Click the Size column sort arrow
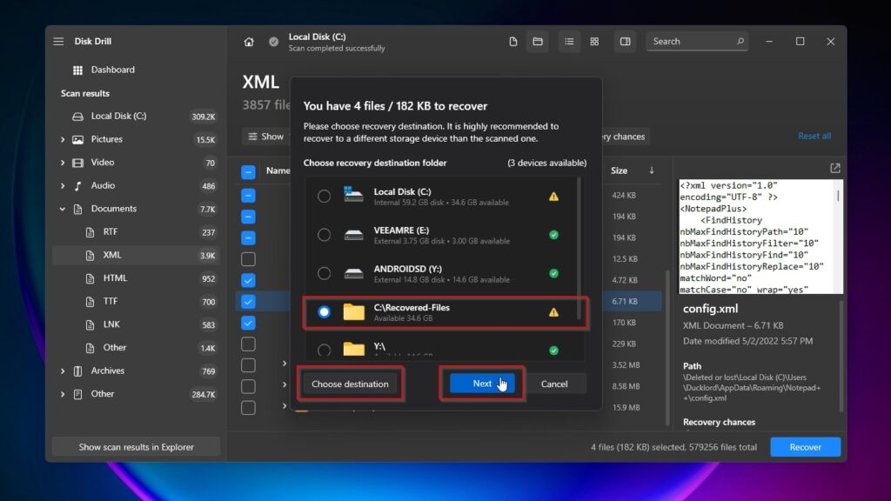Screen dimensions: 891x501 coord(651,170)
